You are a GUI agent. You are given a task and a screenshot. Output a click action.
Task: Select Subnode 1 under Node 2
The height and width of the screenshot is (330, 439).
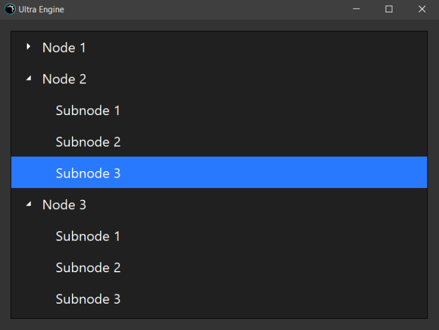88,111
